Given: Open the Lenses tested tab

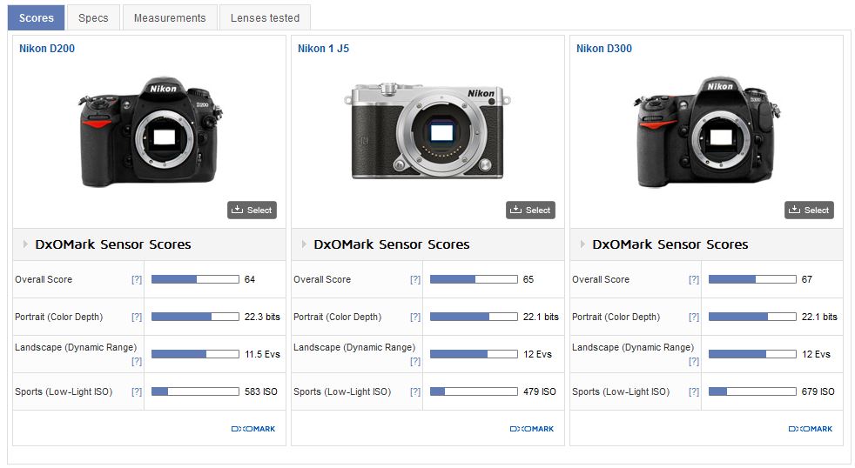Looking at the screenshot, I should pos(265,18).
